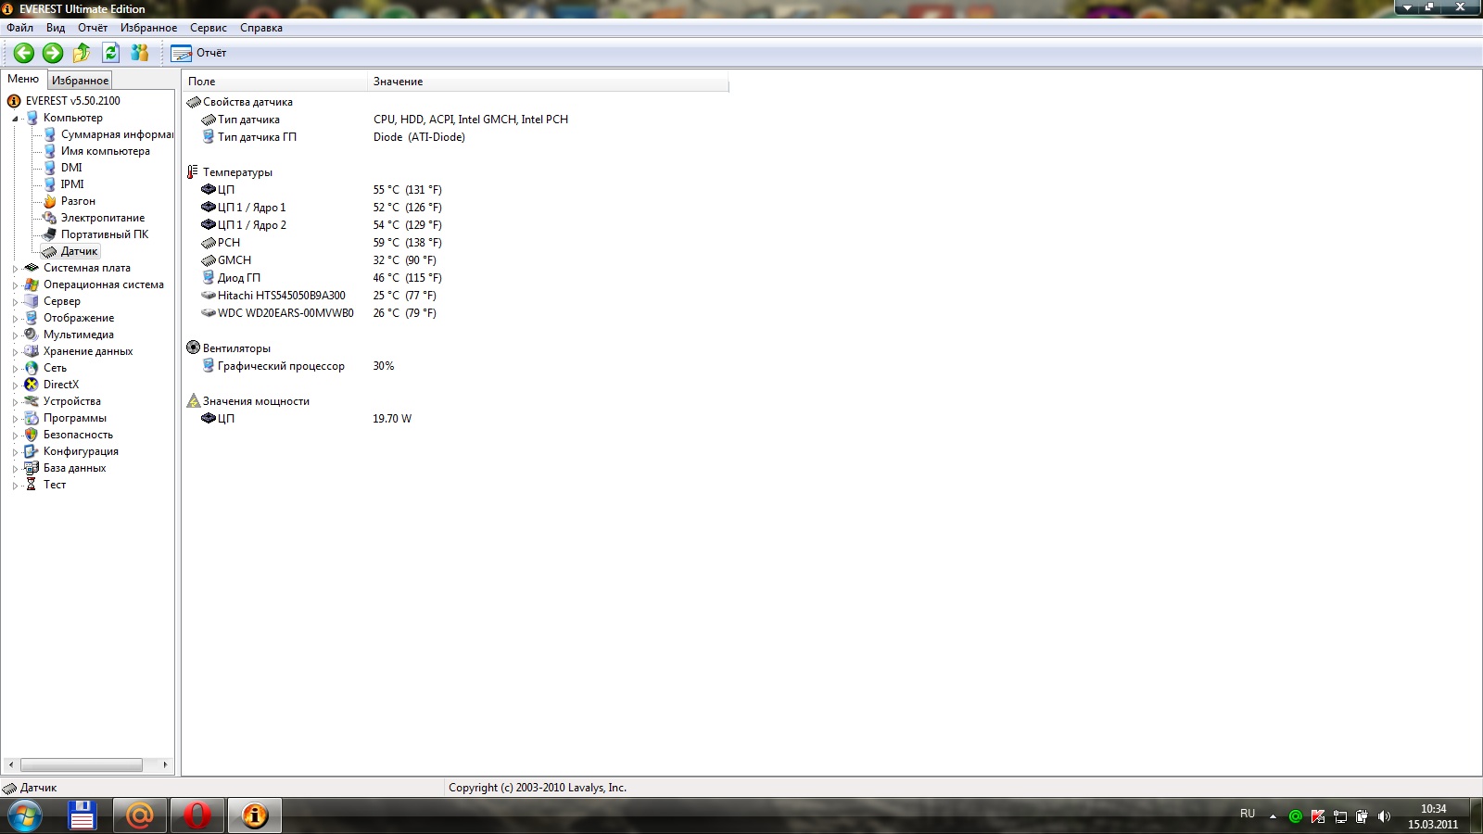1483x834 pixels.
Task: Refresh sensor readings with the Refresh icon
Action: (111, 53)
